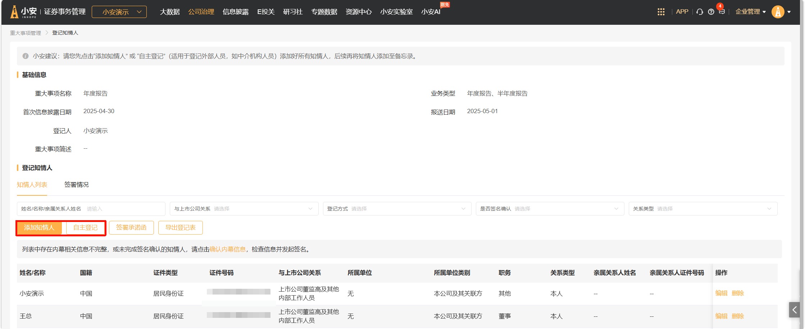Click the headset customer service icon
This screenshot has width=805, height=329.
point(699,12)
